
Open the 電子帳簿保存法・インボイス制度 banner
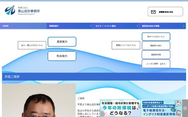pos(162,108)
